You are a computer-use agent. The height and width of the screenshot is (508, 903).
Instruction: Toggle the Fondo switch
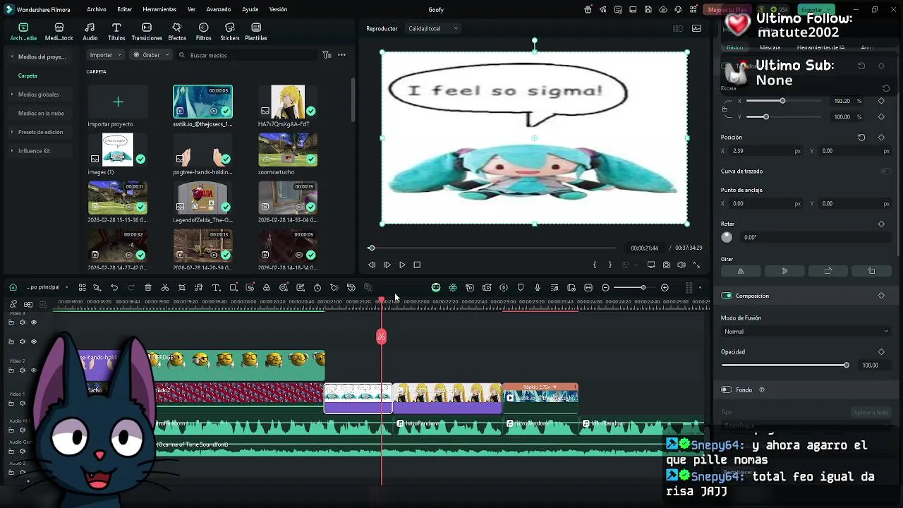727,389
